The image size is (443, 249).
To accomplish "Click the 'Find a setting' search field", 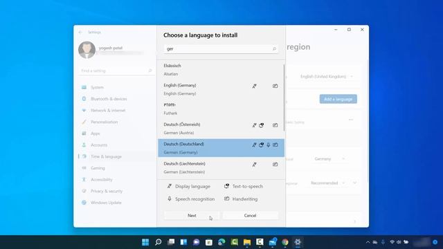I will [116, 71].
